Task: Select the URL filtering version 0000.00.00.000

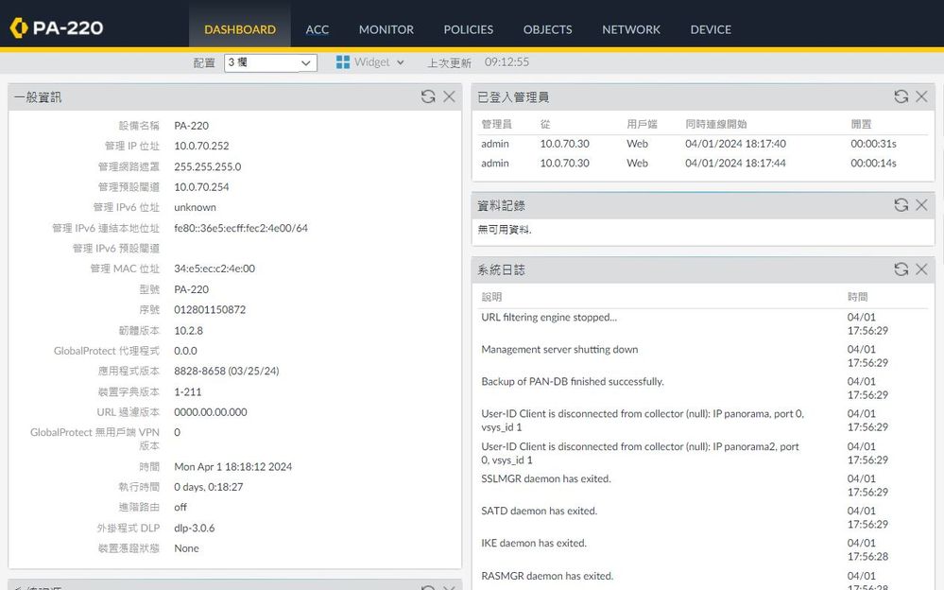Action: 211,411
